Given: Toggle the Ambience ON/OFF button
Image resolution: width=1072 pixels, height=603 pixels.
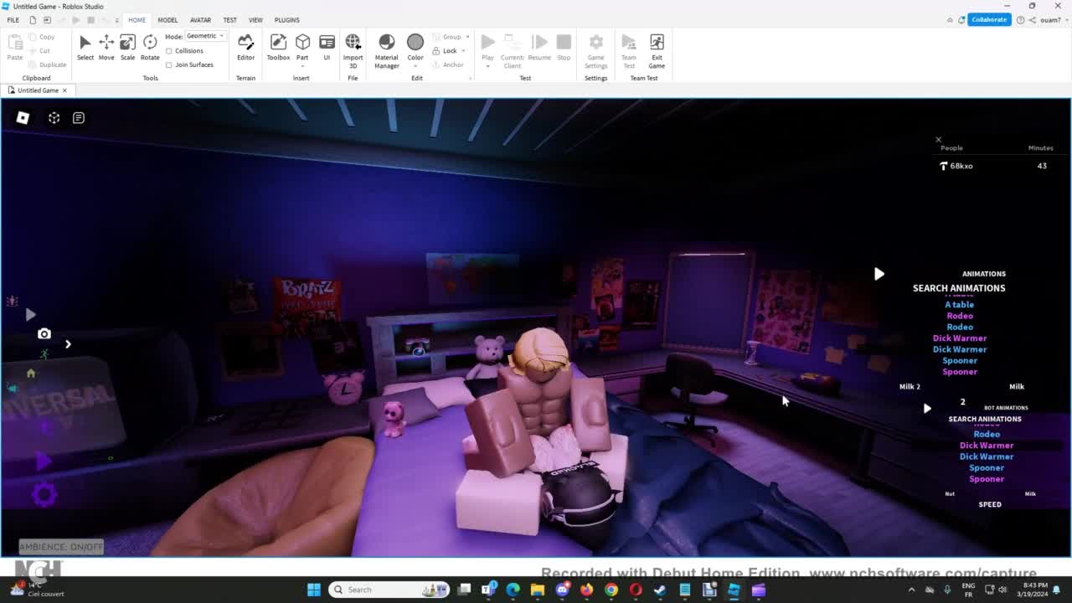Looking at the screenshot, I should [x=61, y=547].
